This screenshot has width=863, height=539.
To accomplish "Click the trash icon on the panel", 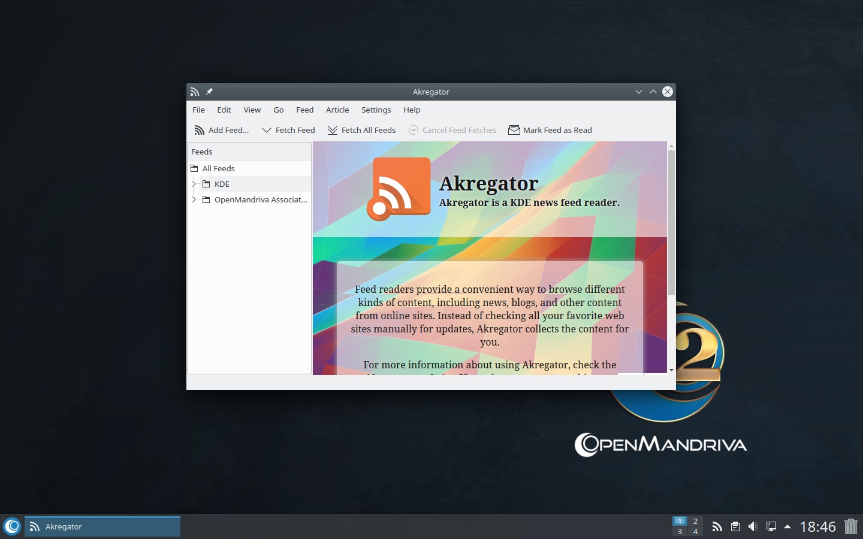I will tap(850, 526).
